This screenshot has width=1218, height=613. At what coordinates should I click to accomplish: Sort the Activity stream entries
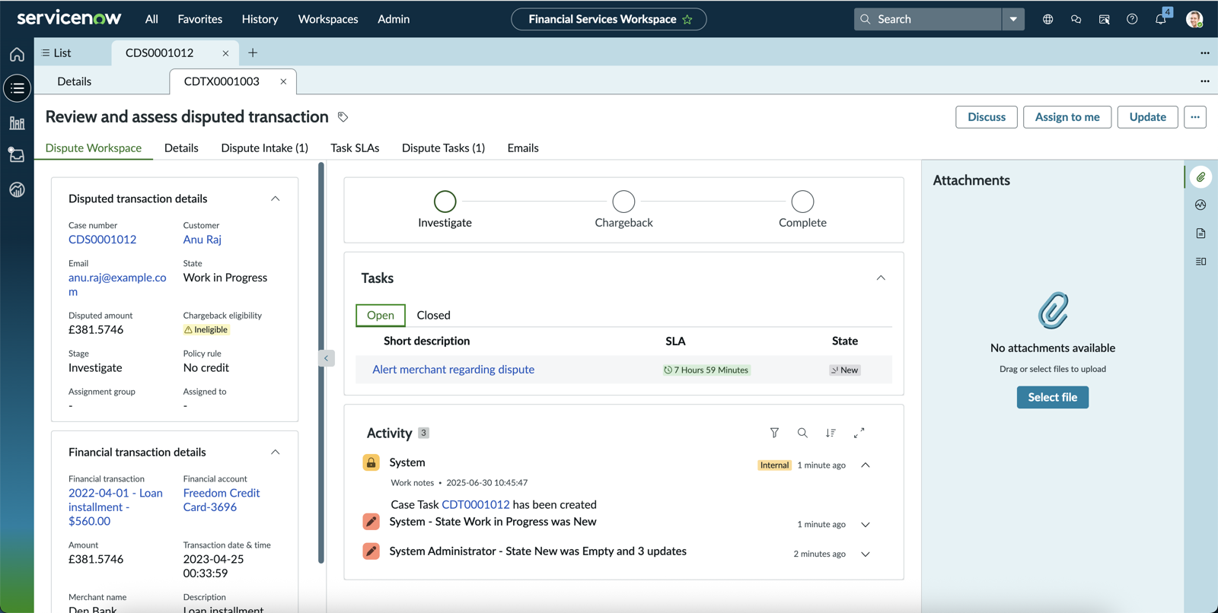click(x=831, y=433)
